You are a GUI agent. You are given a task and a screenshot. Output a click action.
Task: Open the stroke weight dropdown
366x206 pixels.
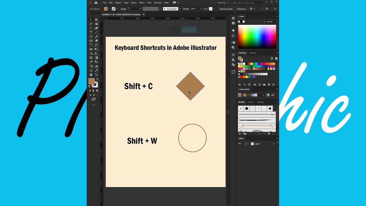140,9
